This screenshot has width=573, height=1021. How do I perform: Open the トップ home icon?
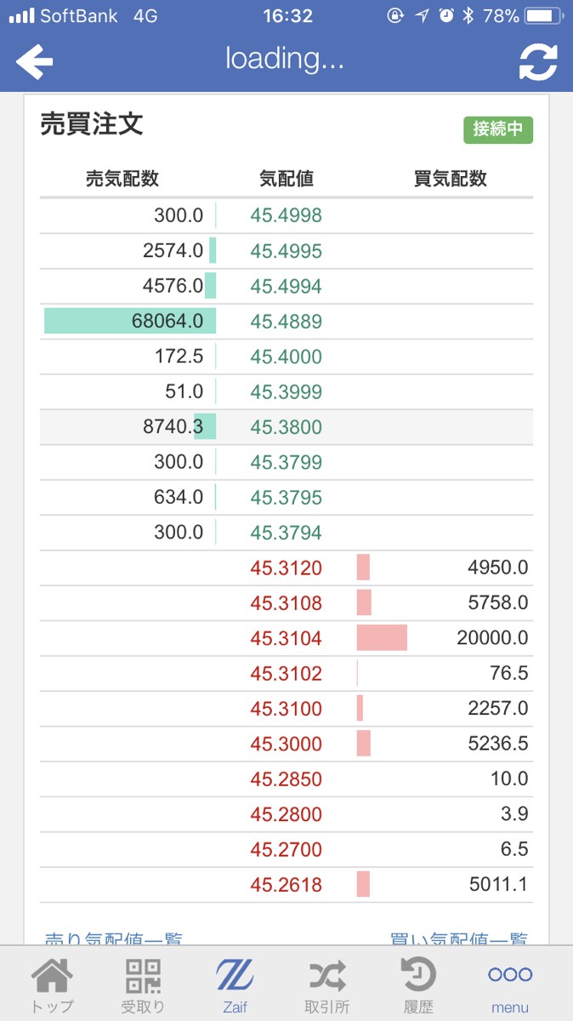52,987
